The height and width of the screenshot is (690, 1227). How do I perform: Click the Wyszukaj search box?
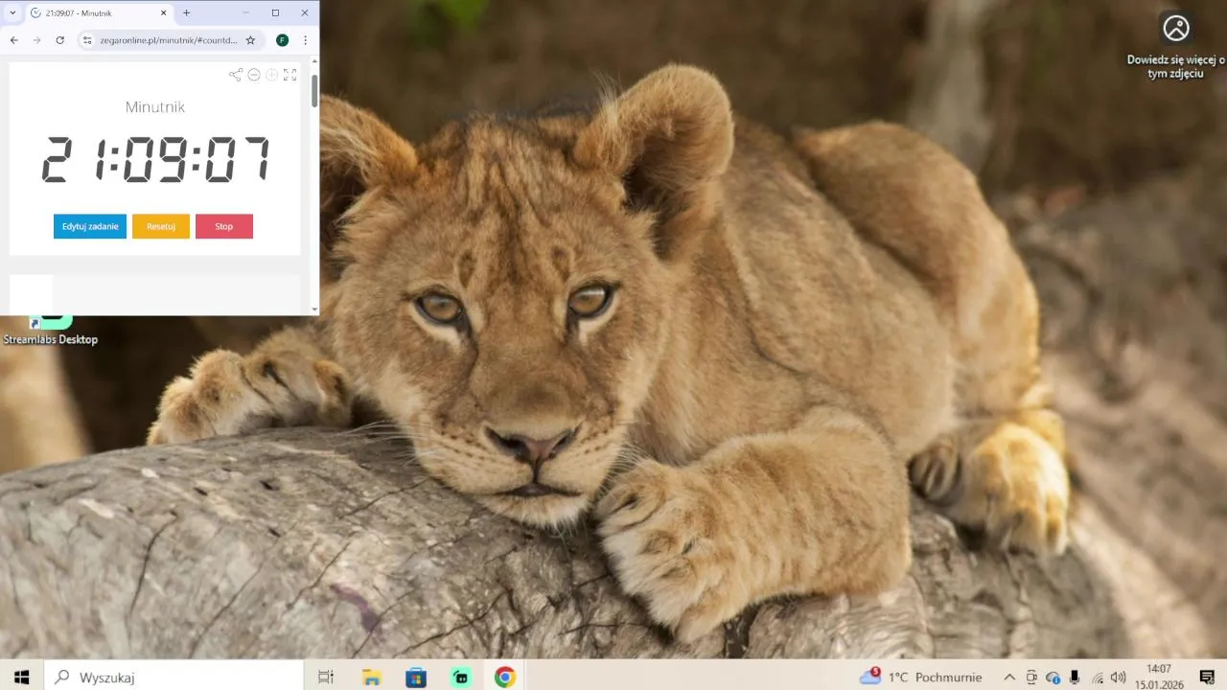pyautogui.click(x=174, y=677)
